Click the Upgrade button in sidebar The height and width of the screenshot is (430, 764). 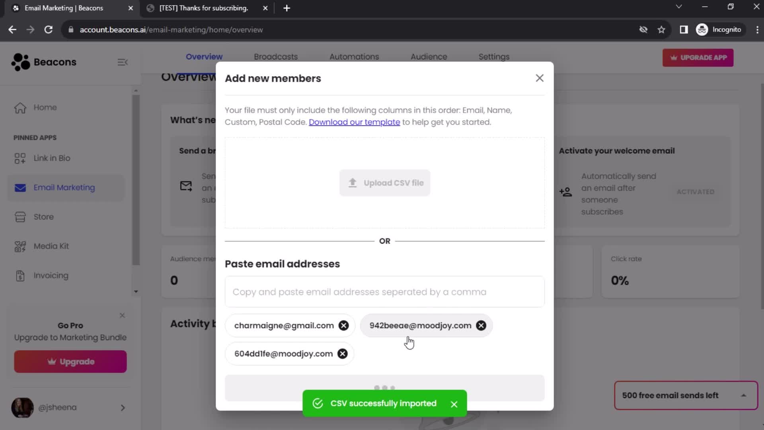pyautogui.click(x=70, y=361)
